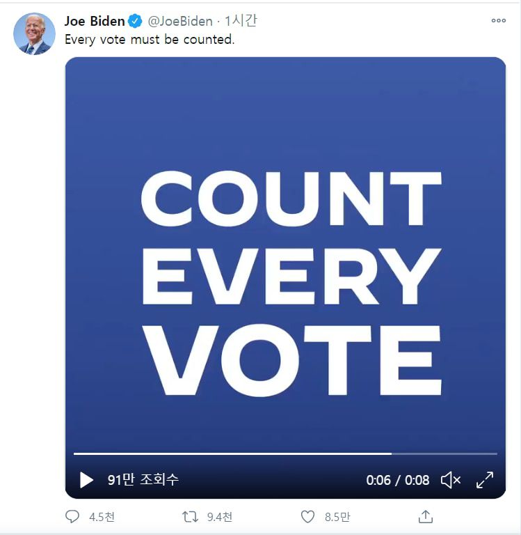Click the 8.5만 like count
The image size is (521, 535).
click(337, 517)
